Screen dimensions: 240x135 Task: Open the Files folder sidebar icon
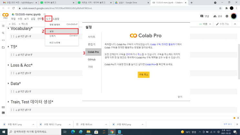coord(3,47)
